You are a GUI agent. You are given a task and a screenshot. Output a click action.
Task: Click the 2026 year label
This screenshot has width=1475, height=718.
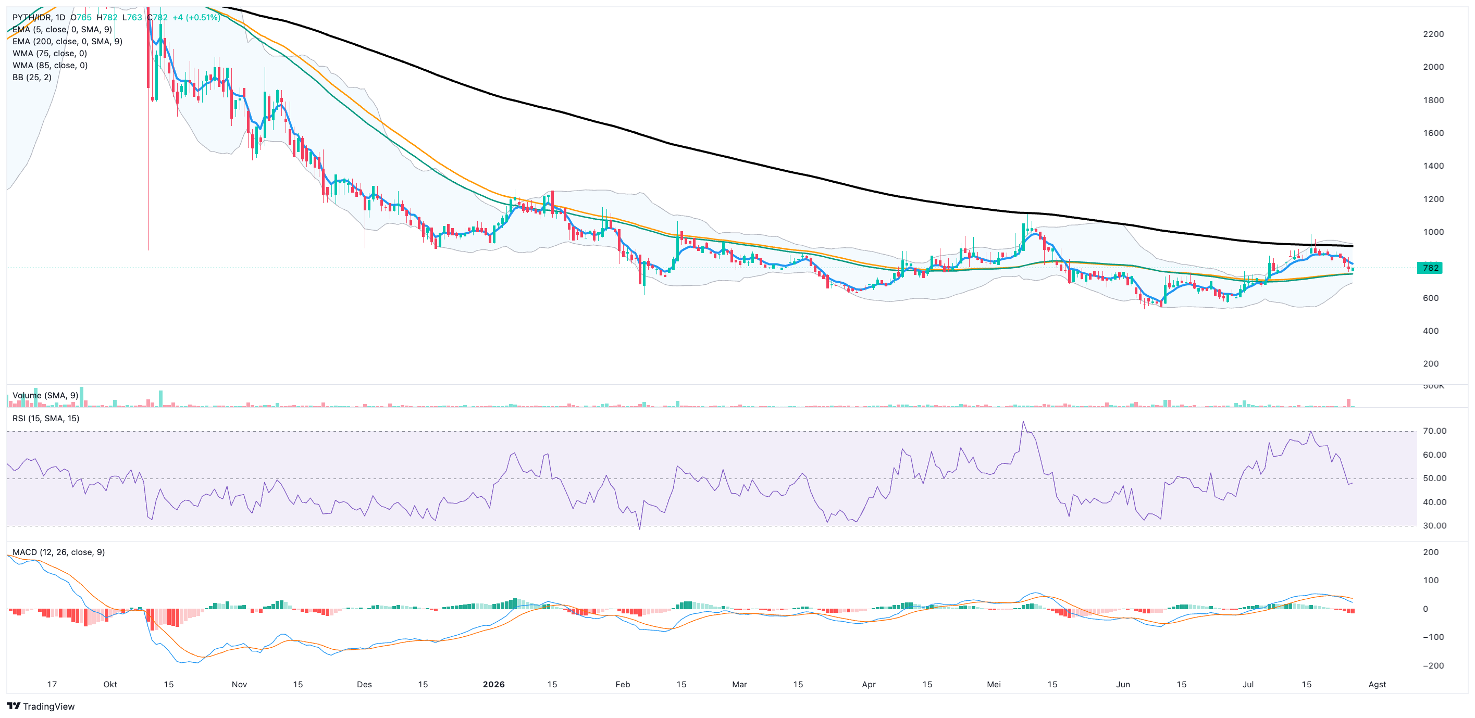pos(493,685)
